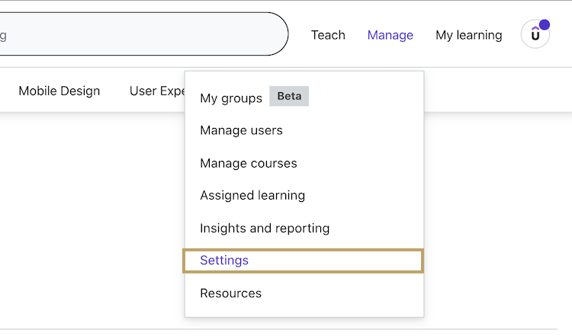Click the purple notification dot on avatar
The image size is (572, 336).
[545, 24]
